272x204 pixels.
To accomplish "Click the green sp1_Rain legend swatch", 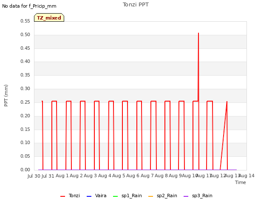I will 115,196.
